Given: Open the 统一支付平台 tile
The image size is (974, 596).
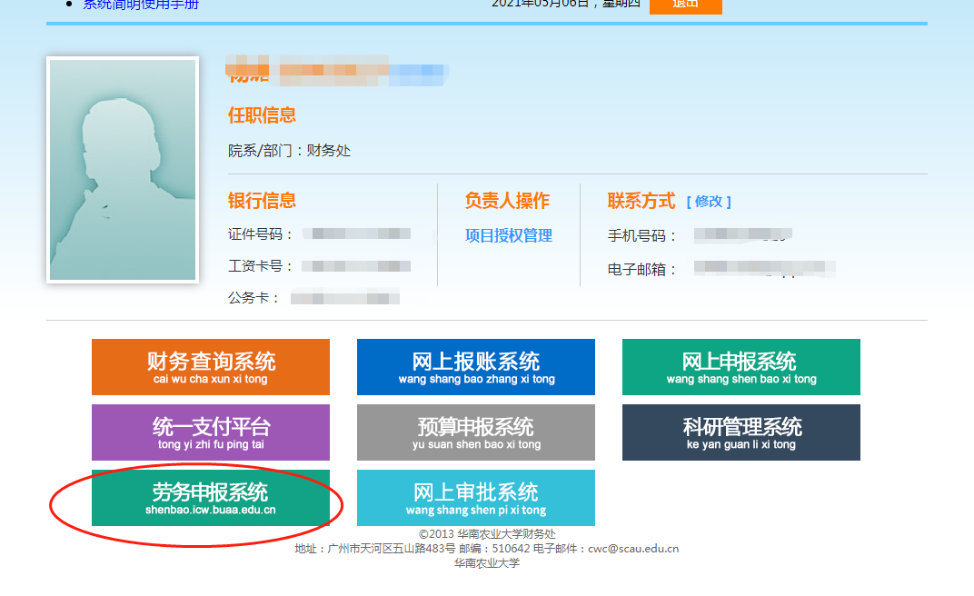Looking at the screenshot, I should tap(211, 432).
